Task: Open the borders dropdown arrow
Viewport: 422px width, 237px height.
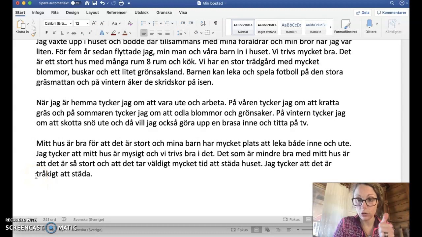Action: [213, 33]
